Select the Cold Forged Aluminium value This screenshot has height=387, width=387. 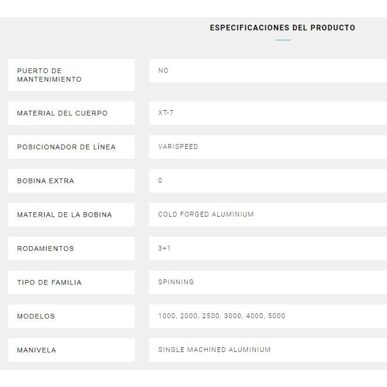[206, 214]
